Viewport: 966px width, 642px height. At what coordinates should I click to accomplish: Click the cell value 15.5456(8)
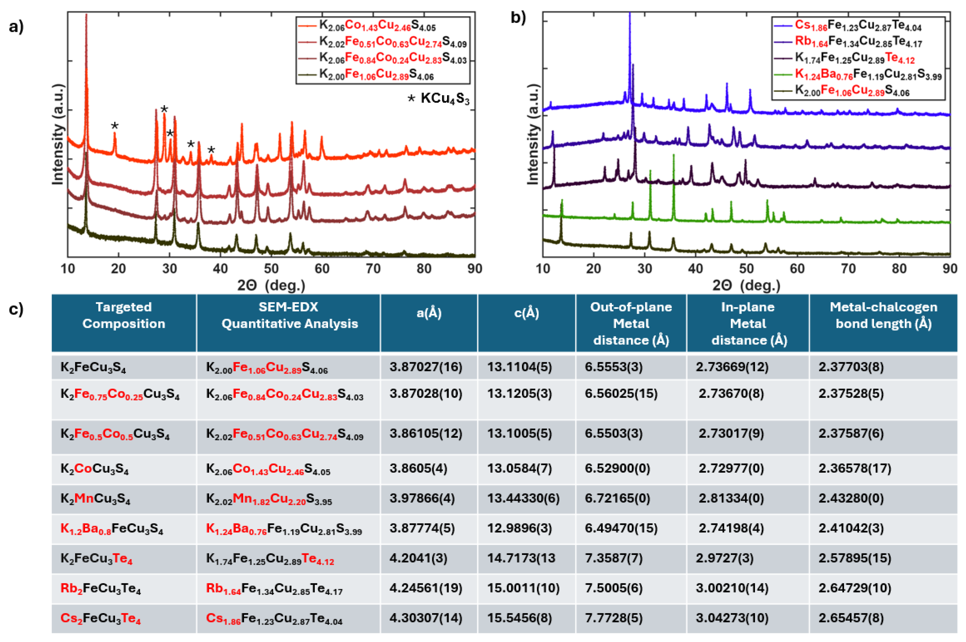[519, 618]
